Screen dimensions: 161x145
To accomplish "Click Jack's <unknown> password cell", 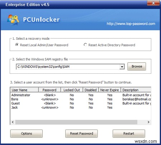I will click(50, 107).
